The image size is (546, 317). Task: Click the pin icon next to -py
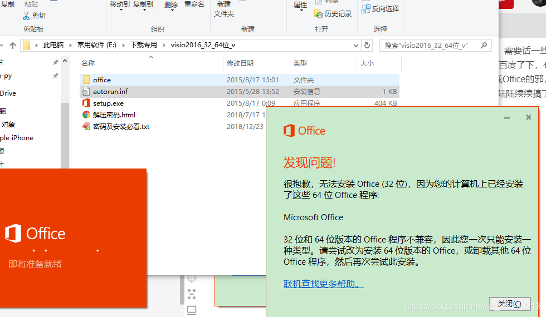[x=55, y=76]
